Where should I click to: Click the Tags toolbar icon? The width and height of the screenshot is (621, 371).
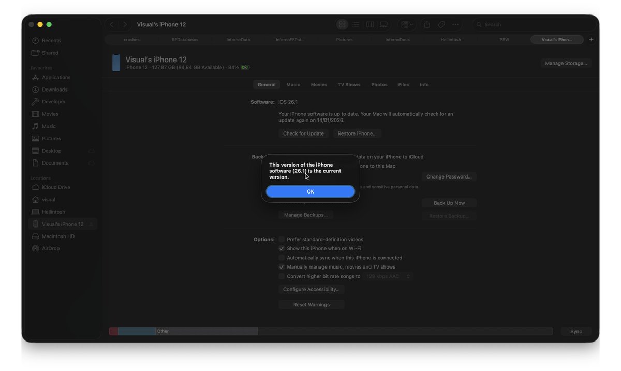(x=441, y=24)
